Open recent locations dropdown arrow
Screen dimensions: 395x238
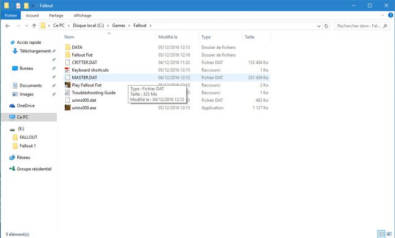pos(27,26)
